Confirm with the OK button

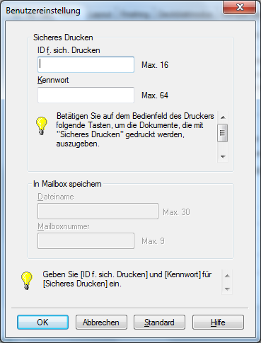pyautogui.click(x=42, y=322)
